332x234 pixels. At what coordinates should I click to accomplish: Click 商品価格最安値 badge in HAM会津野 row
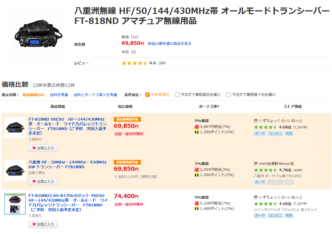127,162
